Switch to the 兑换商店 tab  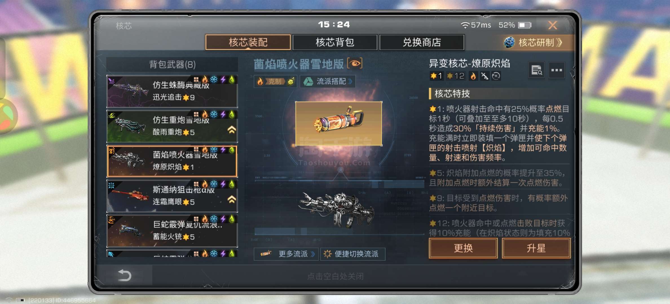[422, 42]
